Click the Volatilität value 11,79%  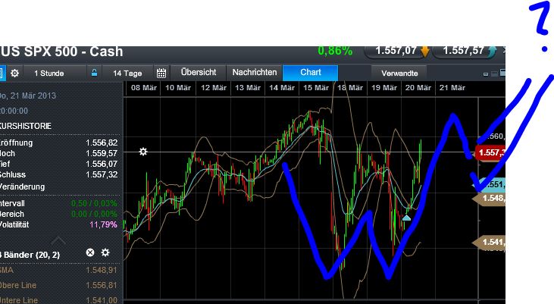[x=104, y=224]
